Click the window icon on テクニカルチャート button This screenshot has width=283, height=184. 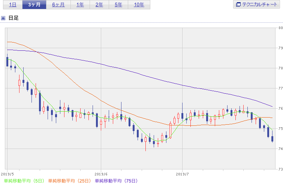[238, 4]
